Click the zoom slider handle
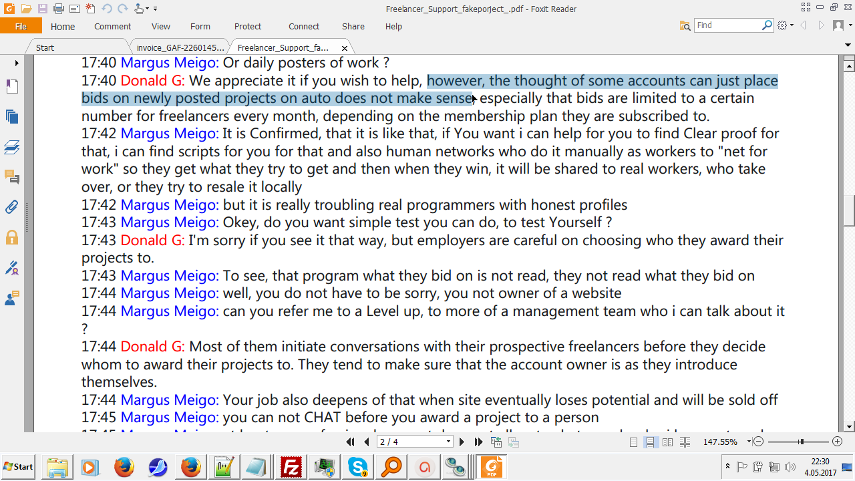The height and width of the screenshot is (481, 855). 800,442
